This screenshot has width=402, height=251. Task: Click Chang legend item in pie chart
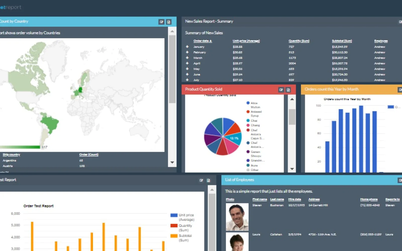coord(253,125)
